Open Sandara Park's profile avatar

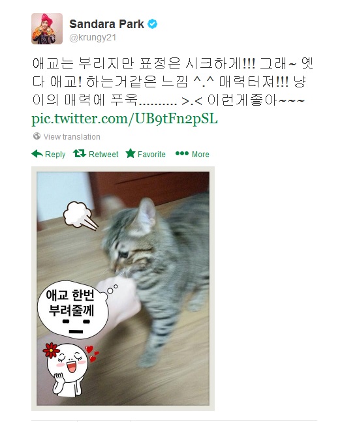47,29
